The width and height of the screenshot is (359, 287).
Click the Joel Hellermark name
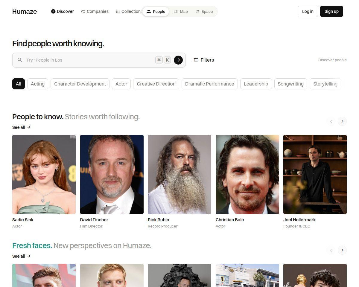(299, 220)
